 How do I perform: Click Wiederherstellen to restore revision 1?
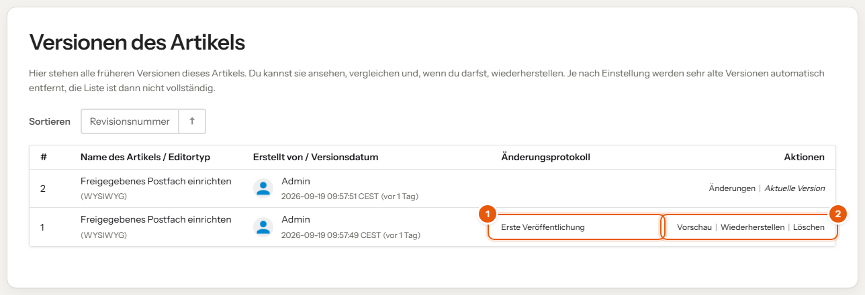coord(752,227)
